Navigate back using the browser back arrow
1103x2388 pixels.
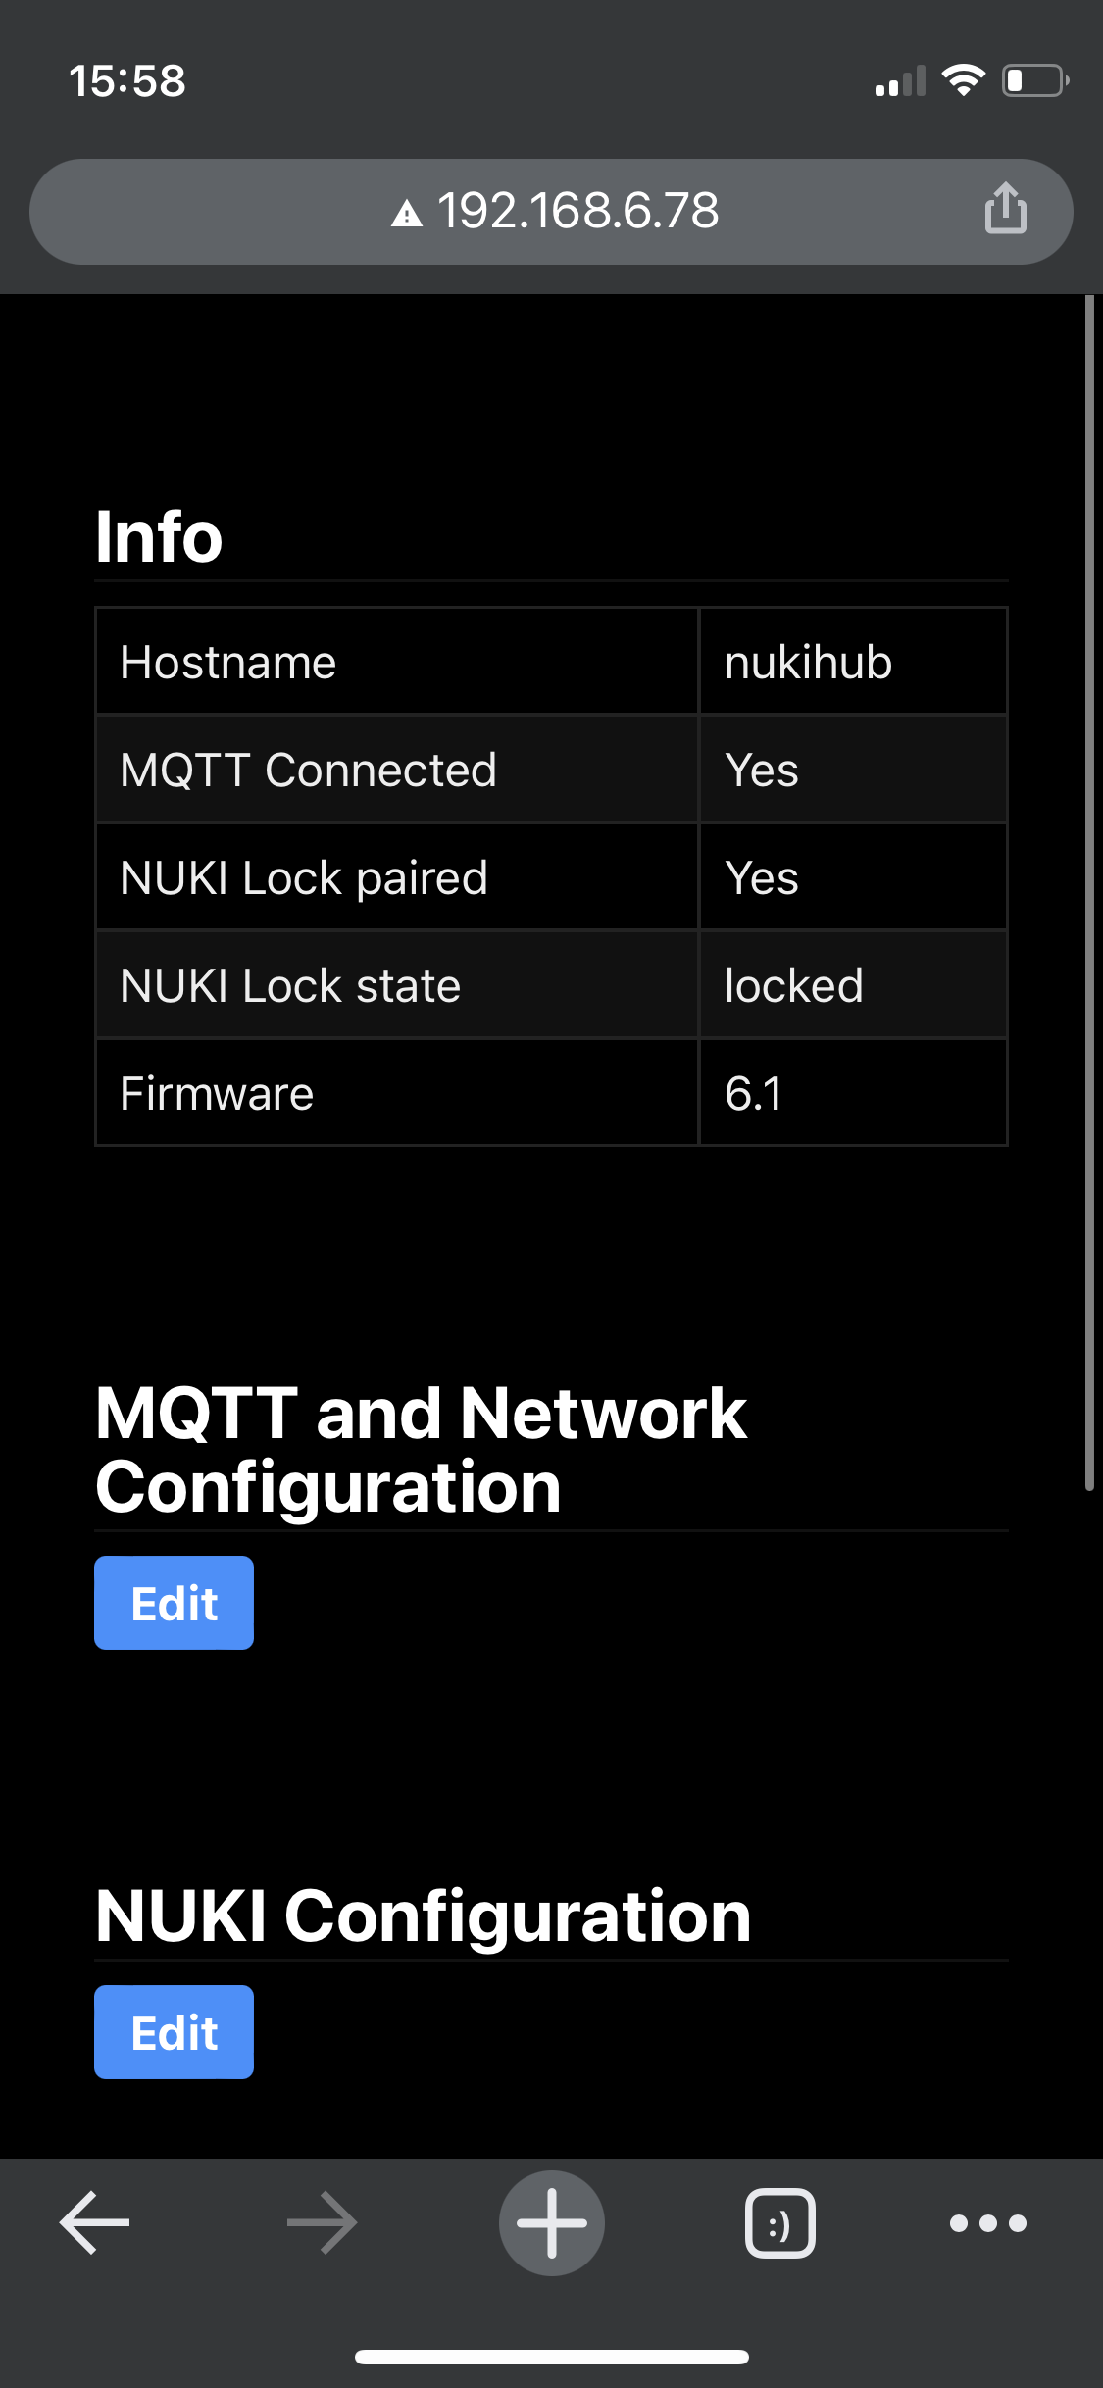(x=94, y=2222)
